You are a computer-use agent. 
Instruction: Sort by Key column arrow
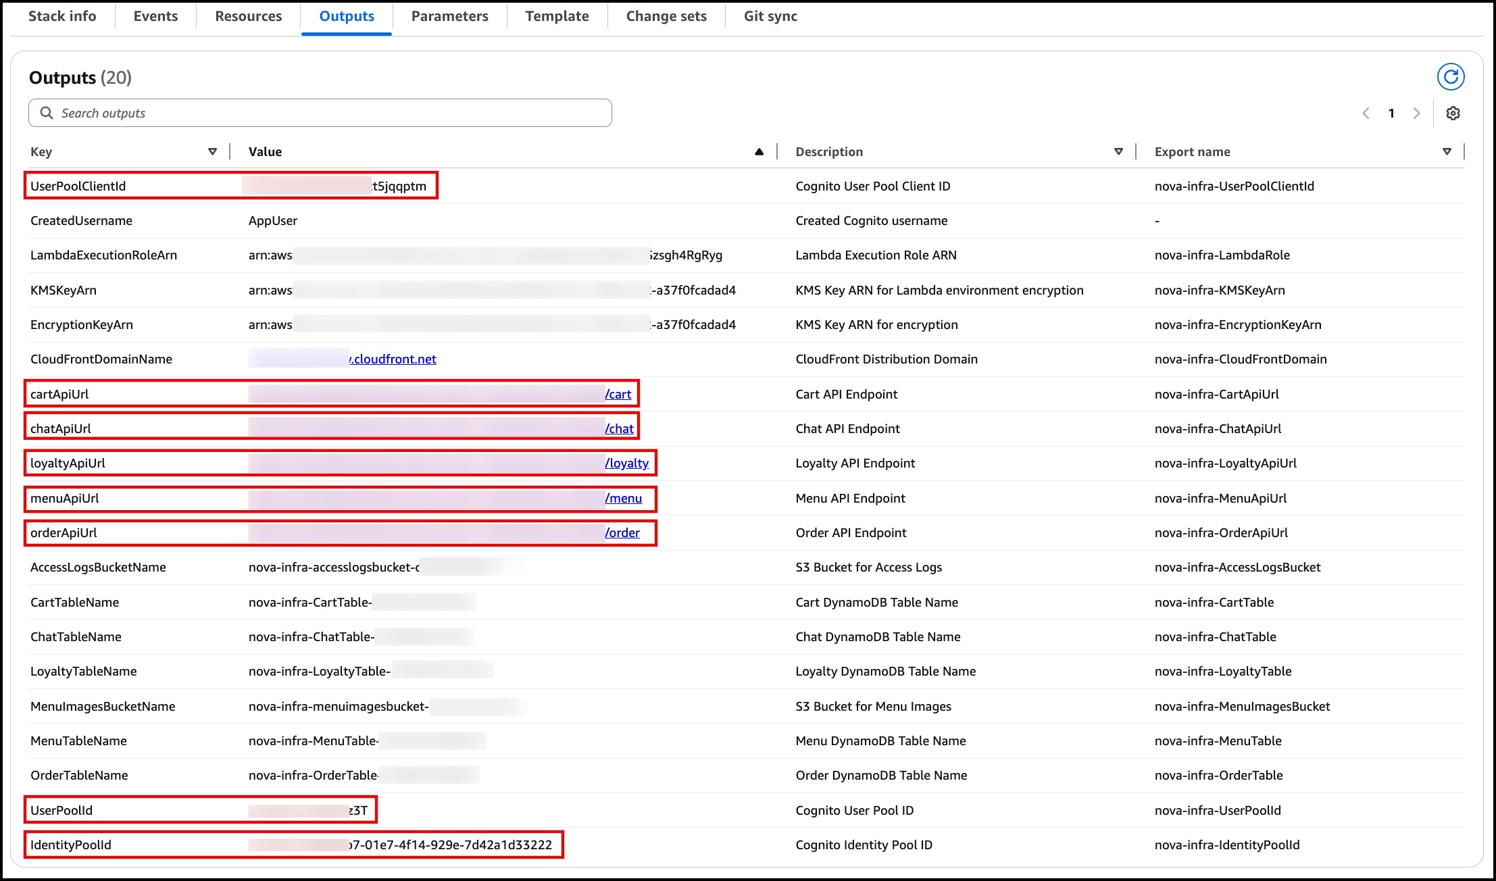(x=212, y=152)
